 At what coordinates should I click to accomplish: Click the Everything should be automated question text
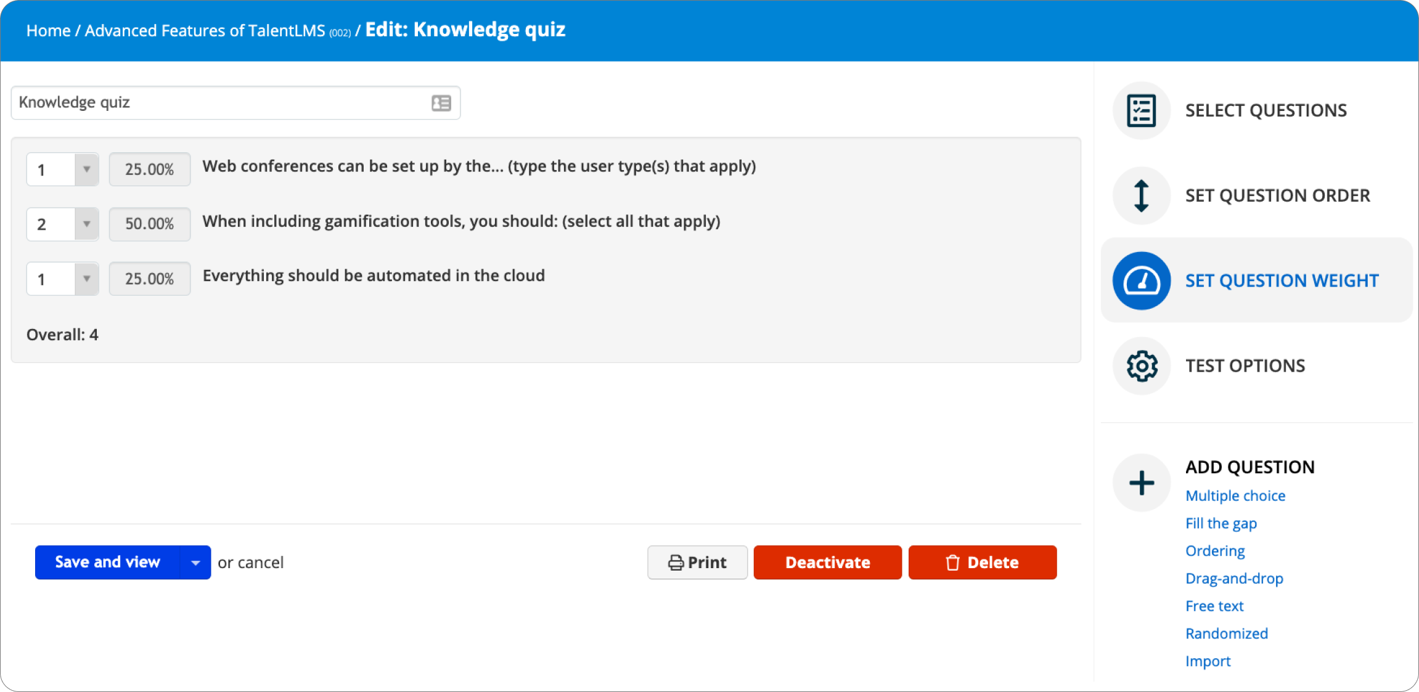click(x=374, y=275)
